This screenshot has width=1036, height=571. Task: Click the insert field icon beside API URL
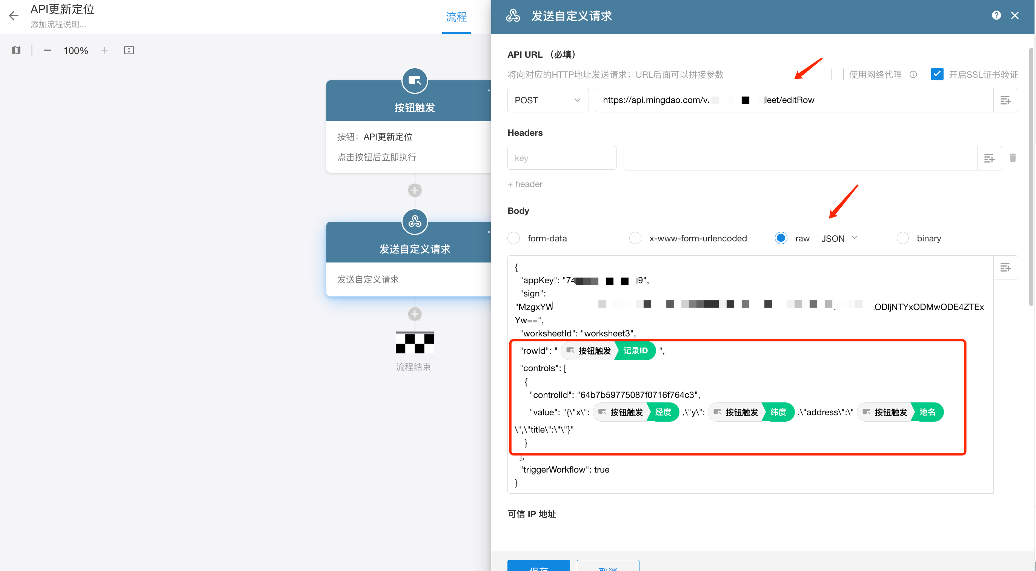tap(1005, 100)
